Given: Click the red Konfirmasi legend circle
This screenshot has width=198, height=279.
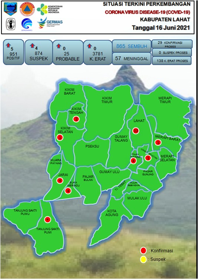Looking at the screenshot, I should pyautogui.click(x=143, y=251).
